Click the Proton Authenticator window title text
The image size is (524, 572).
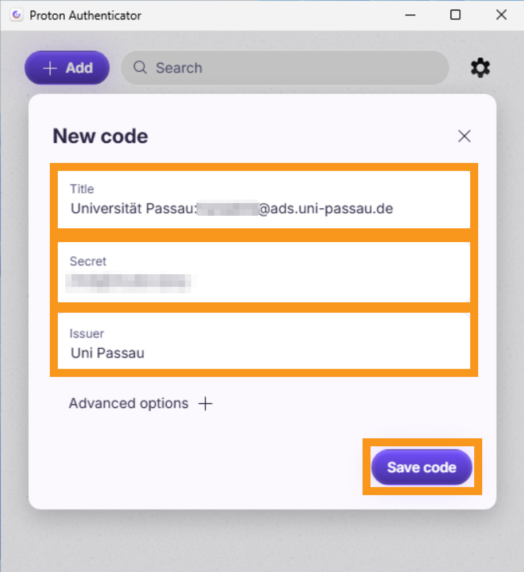point(85,15)
